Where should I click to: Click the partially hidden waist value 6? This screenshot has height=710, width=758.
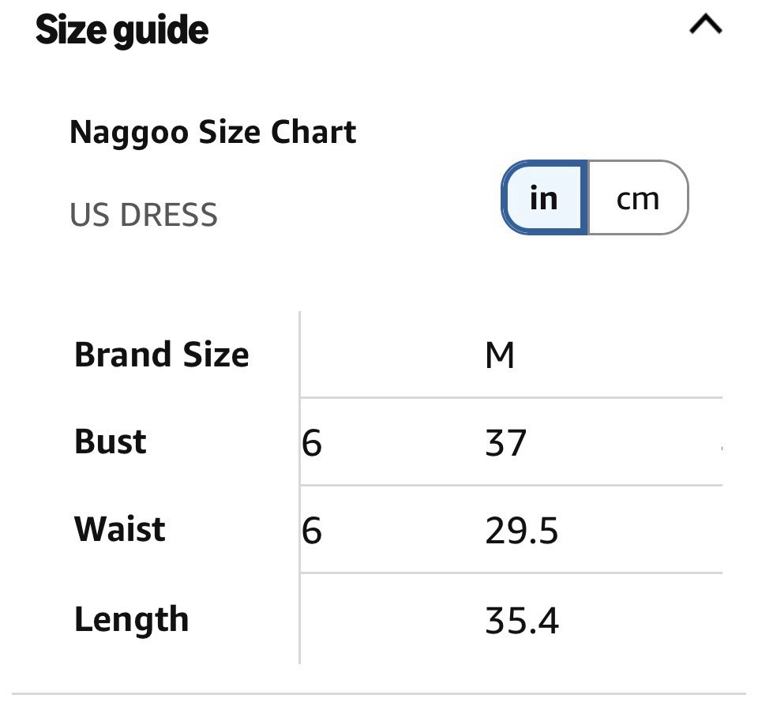click(x=312, y=531)
